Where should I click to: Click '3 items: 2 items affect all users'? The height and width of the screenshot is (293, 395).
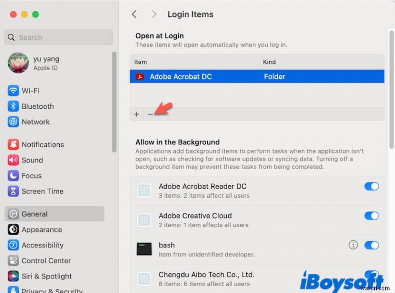coord(204,196)
